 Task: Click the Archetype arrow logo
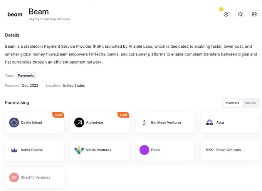pos(79,122)
